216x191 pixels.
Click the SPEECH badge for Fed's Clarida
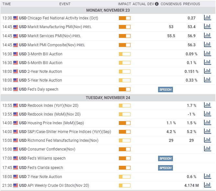165,168
